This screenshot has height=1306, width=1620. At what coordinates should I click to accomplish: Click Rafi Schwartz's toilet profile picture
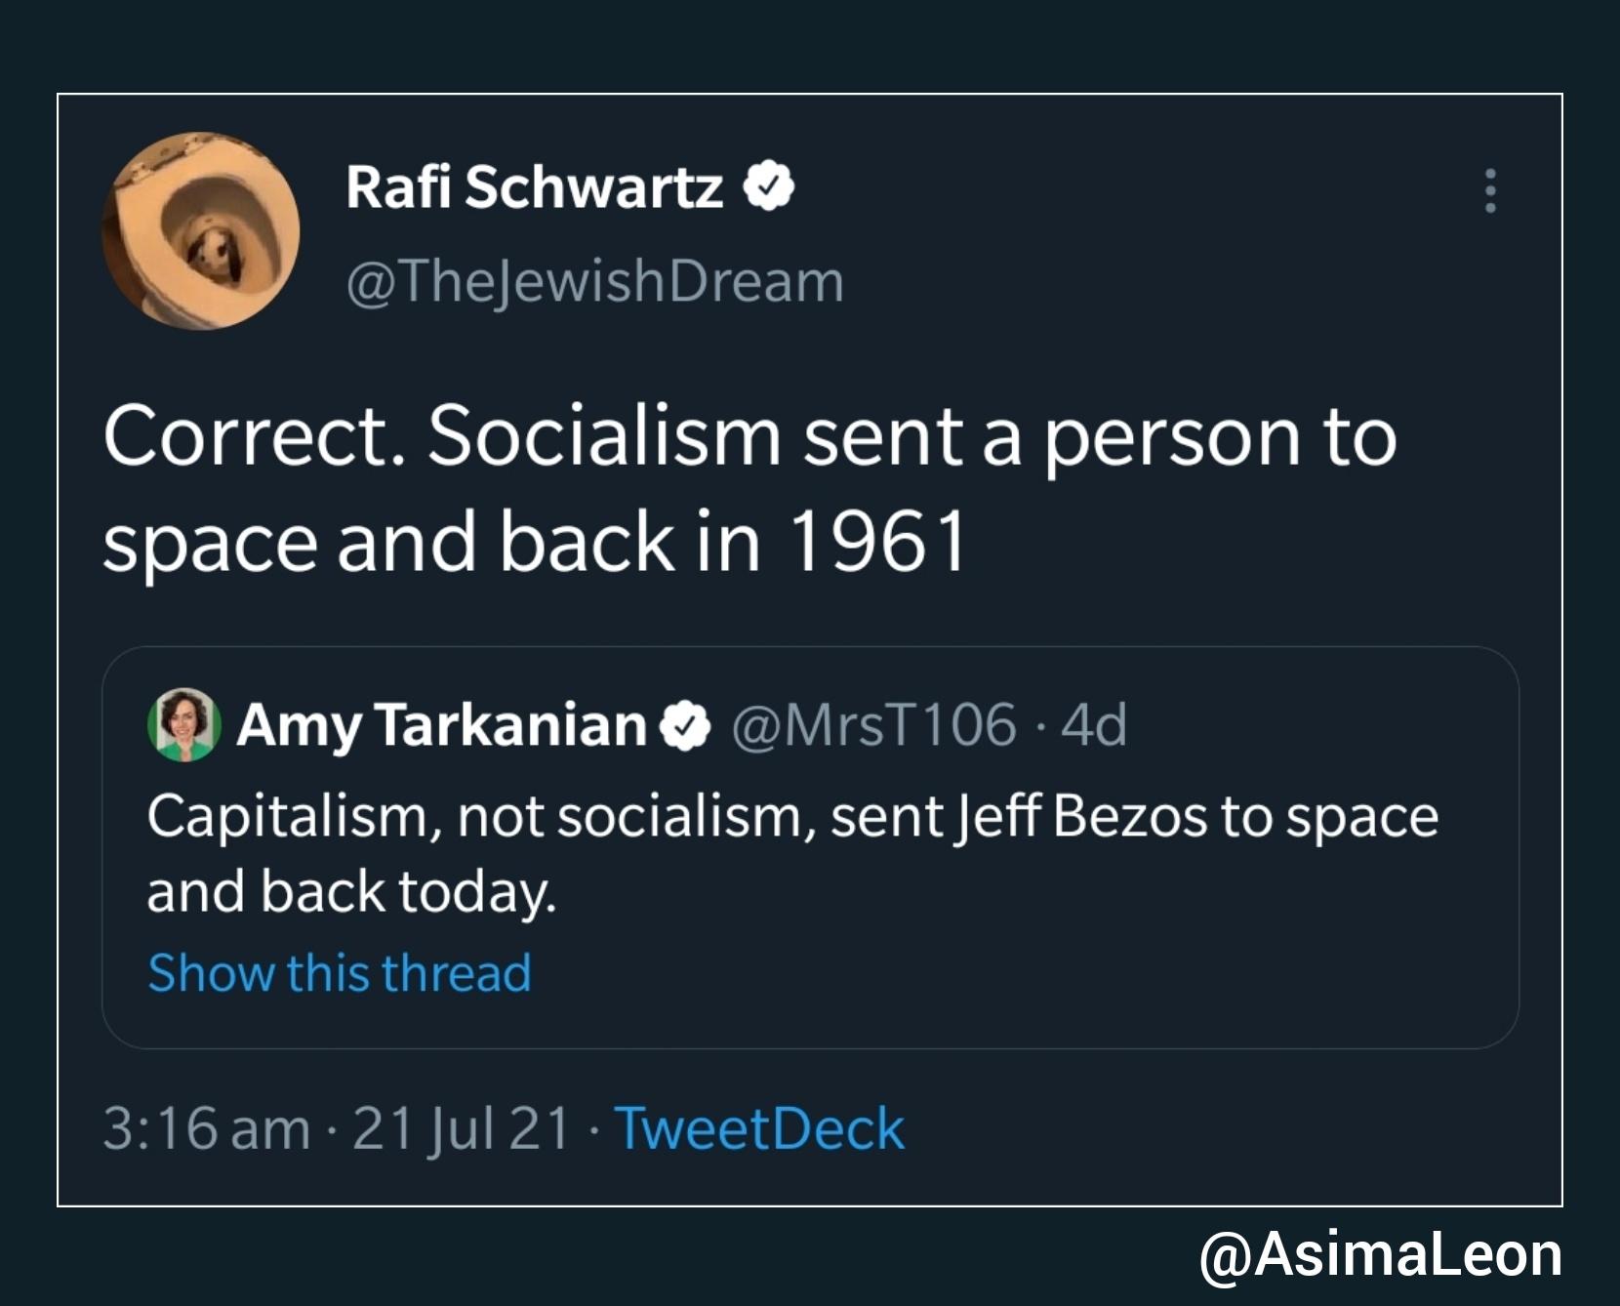201,230
